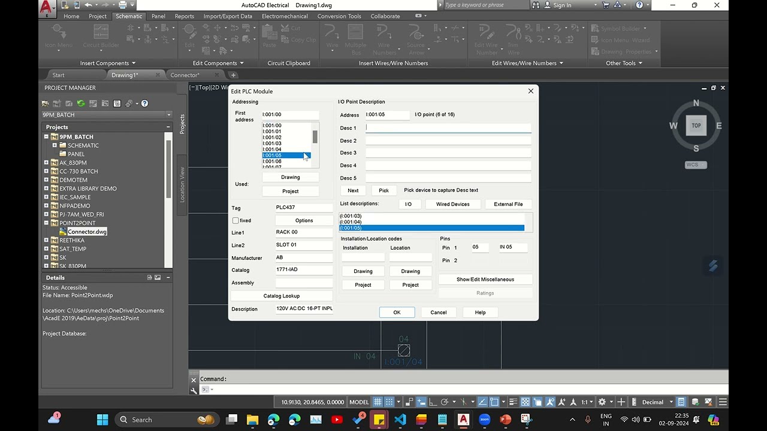Click the Desc 1 input field
The image size is (767, 431).
click(x=448, y=128)
